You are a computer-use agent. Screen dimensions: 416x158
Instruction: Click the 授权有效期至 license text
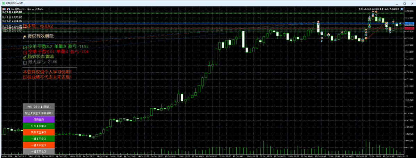41,36
